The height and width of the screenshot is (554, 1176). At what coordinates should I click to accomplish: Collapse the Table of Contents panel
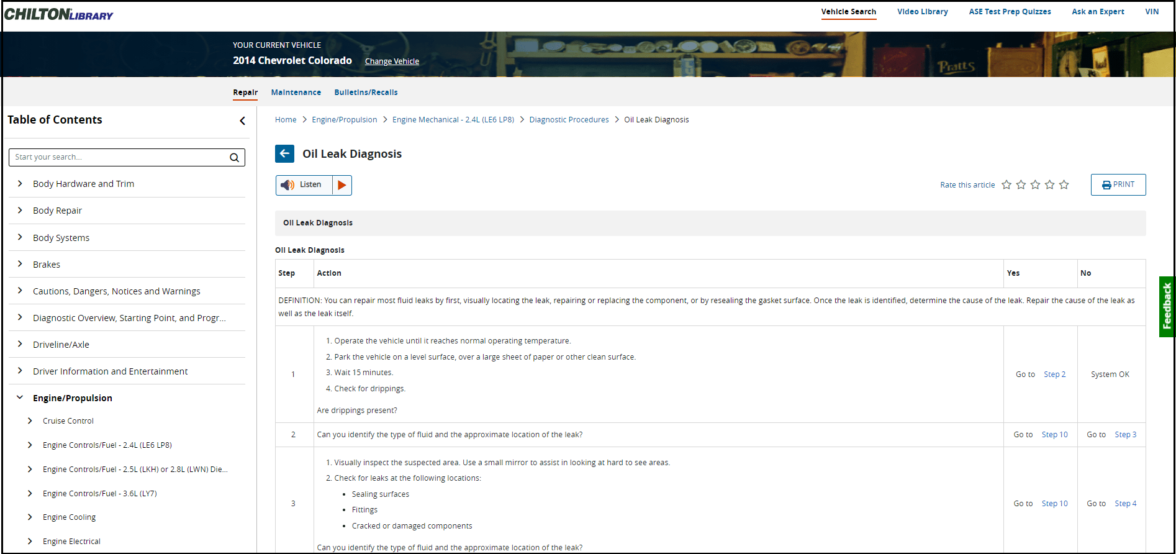[x=242, y=121]
